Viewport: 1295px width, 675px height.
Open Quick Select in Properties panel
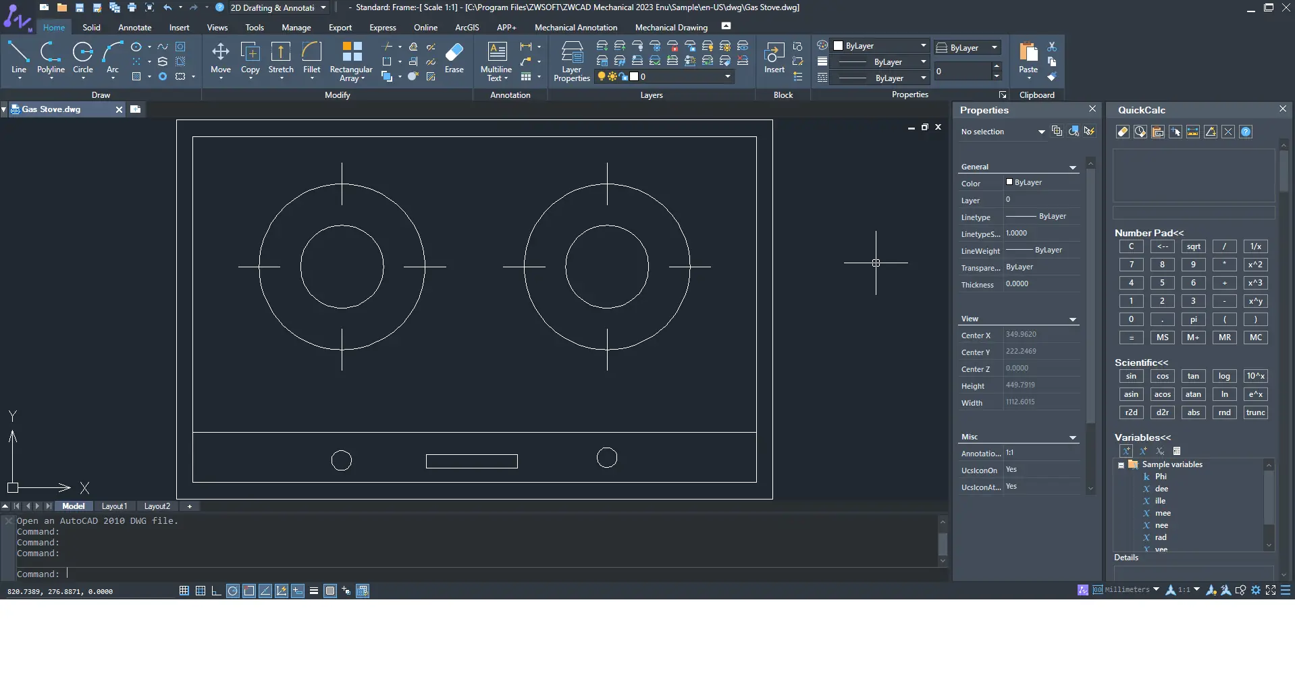point(1090,132)
